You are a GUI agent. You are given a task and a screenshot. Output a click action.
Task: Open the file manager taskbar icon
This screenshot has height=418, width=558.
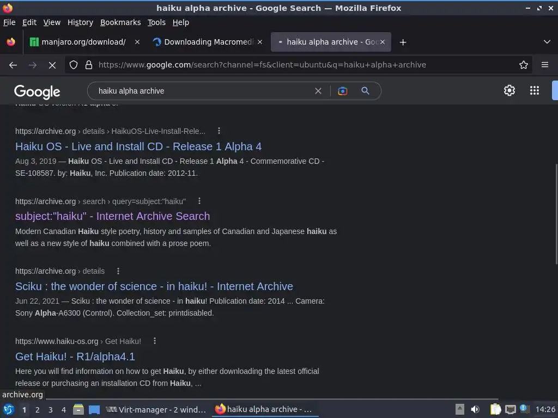tap(78, 409)
